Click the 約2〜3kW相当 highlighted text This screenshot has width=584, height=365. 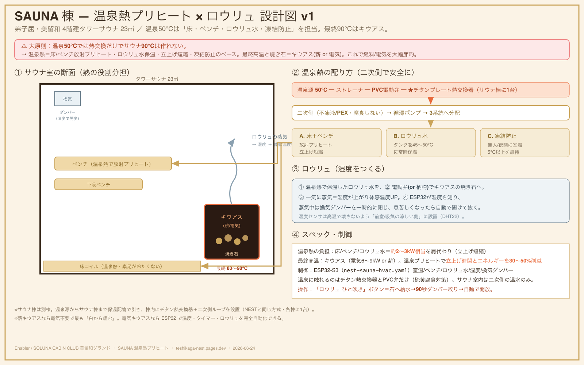click(x=408, y=251)
